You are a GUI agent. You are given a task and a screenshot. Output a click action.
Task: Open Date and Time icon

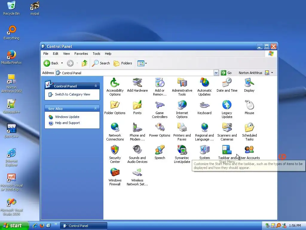coord(227,83)
